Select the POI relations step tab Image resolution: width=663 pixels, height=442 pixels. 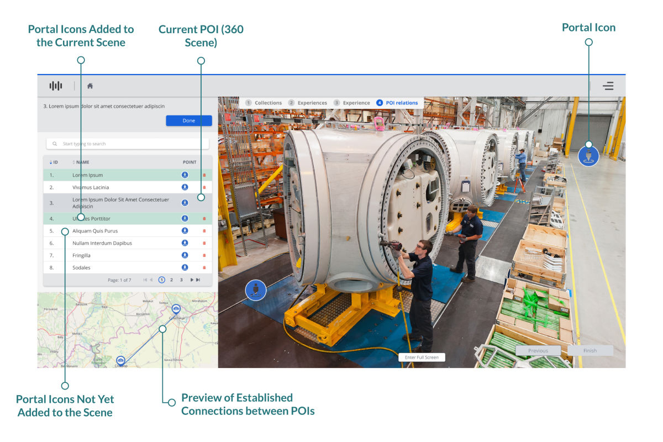[397, 103]
